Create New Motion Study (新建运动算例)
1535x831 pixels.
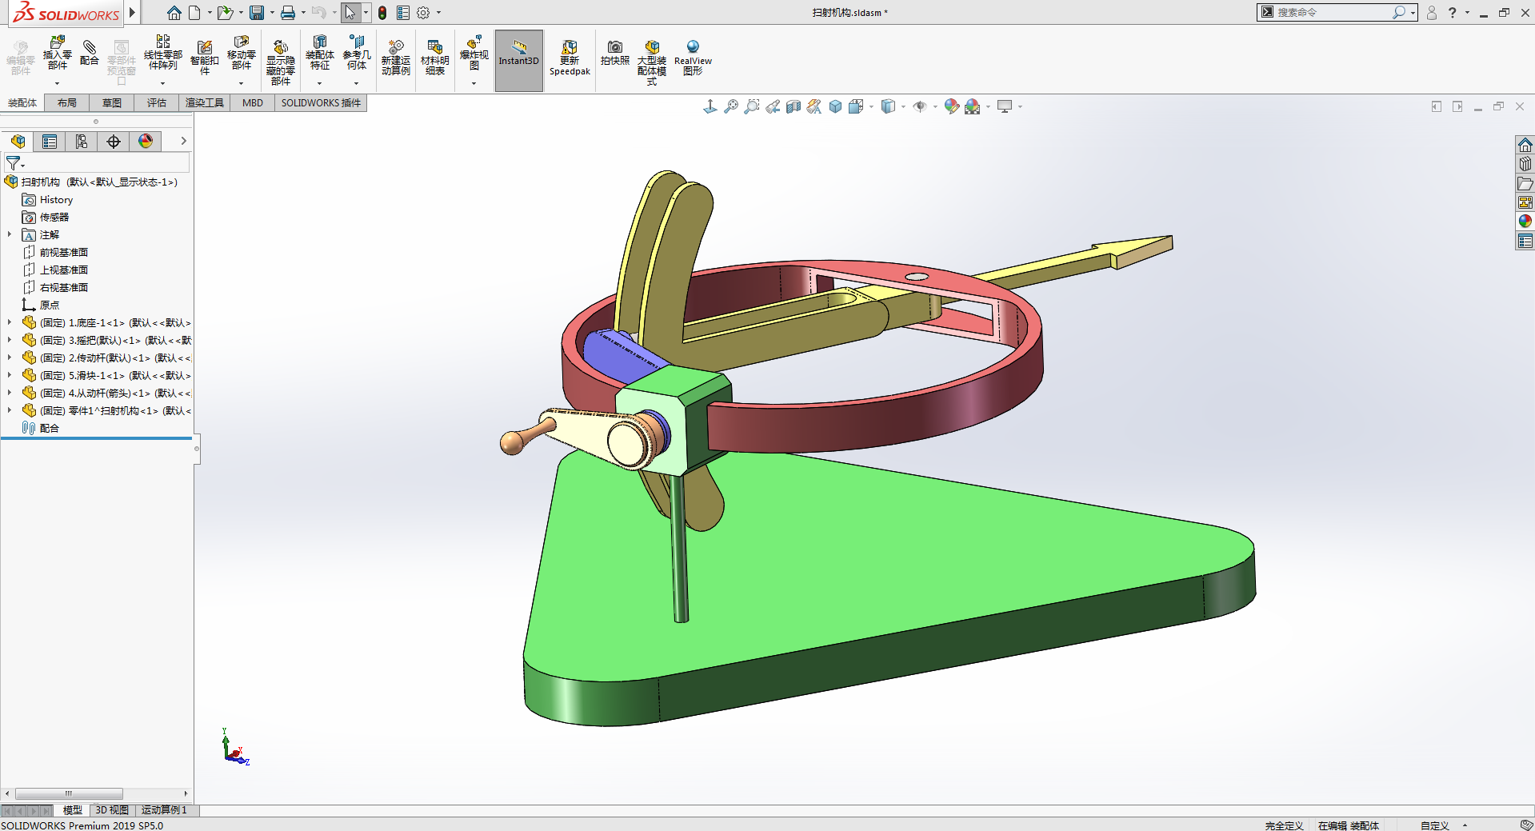[x=395, y=58]
